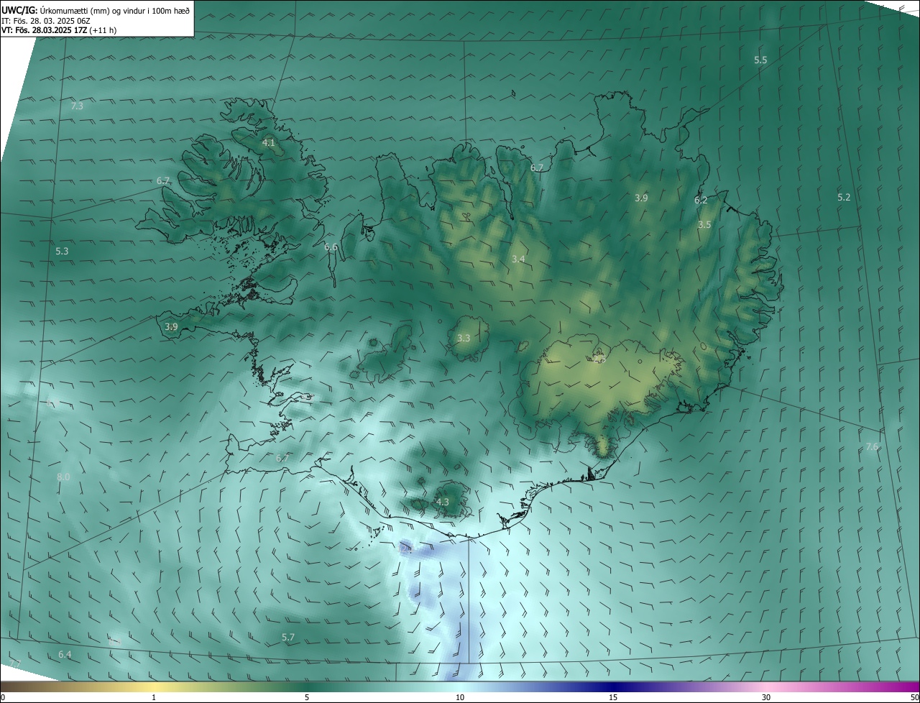Select the 4.1 map value
The width and height of the screenshot is (920, 703).
[268, 143]
